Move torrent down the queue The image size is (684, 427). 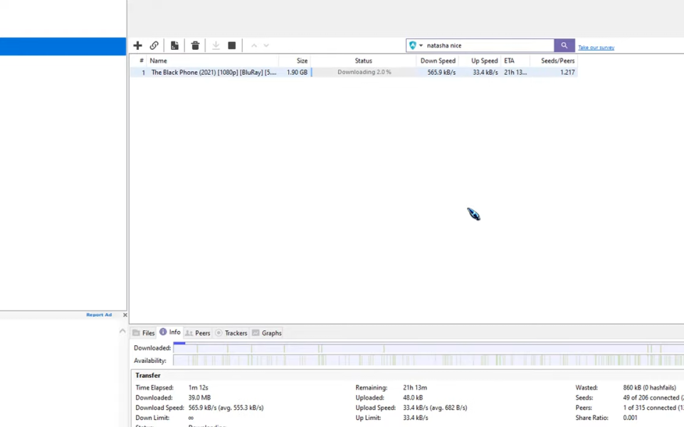pos(266,46)
